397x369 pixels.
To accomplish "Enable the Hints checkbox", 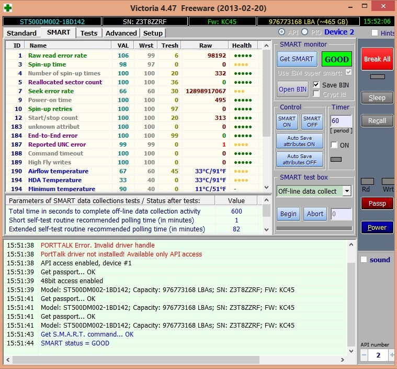I will point(375,33).
